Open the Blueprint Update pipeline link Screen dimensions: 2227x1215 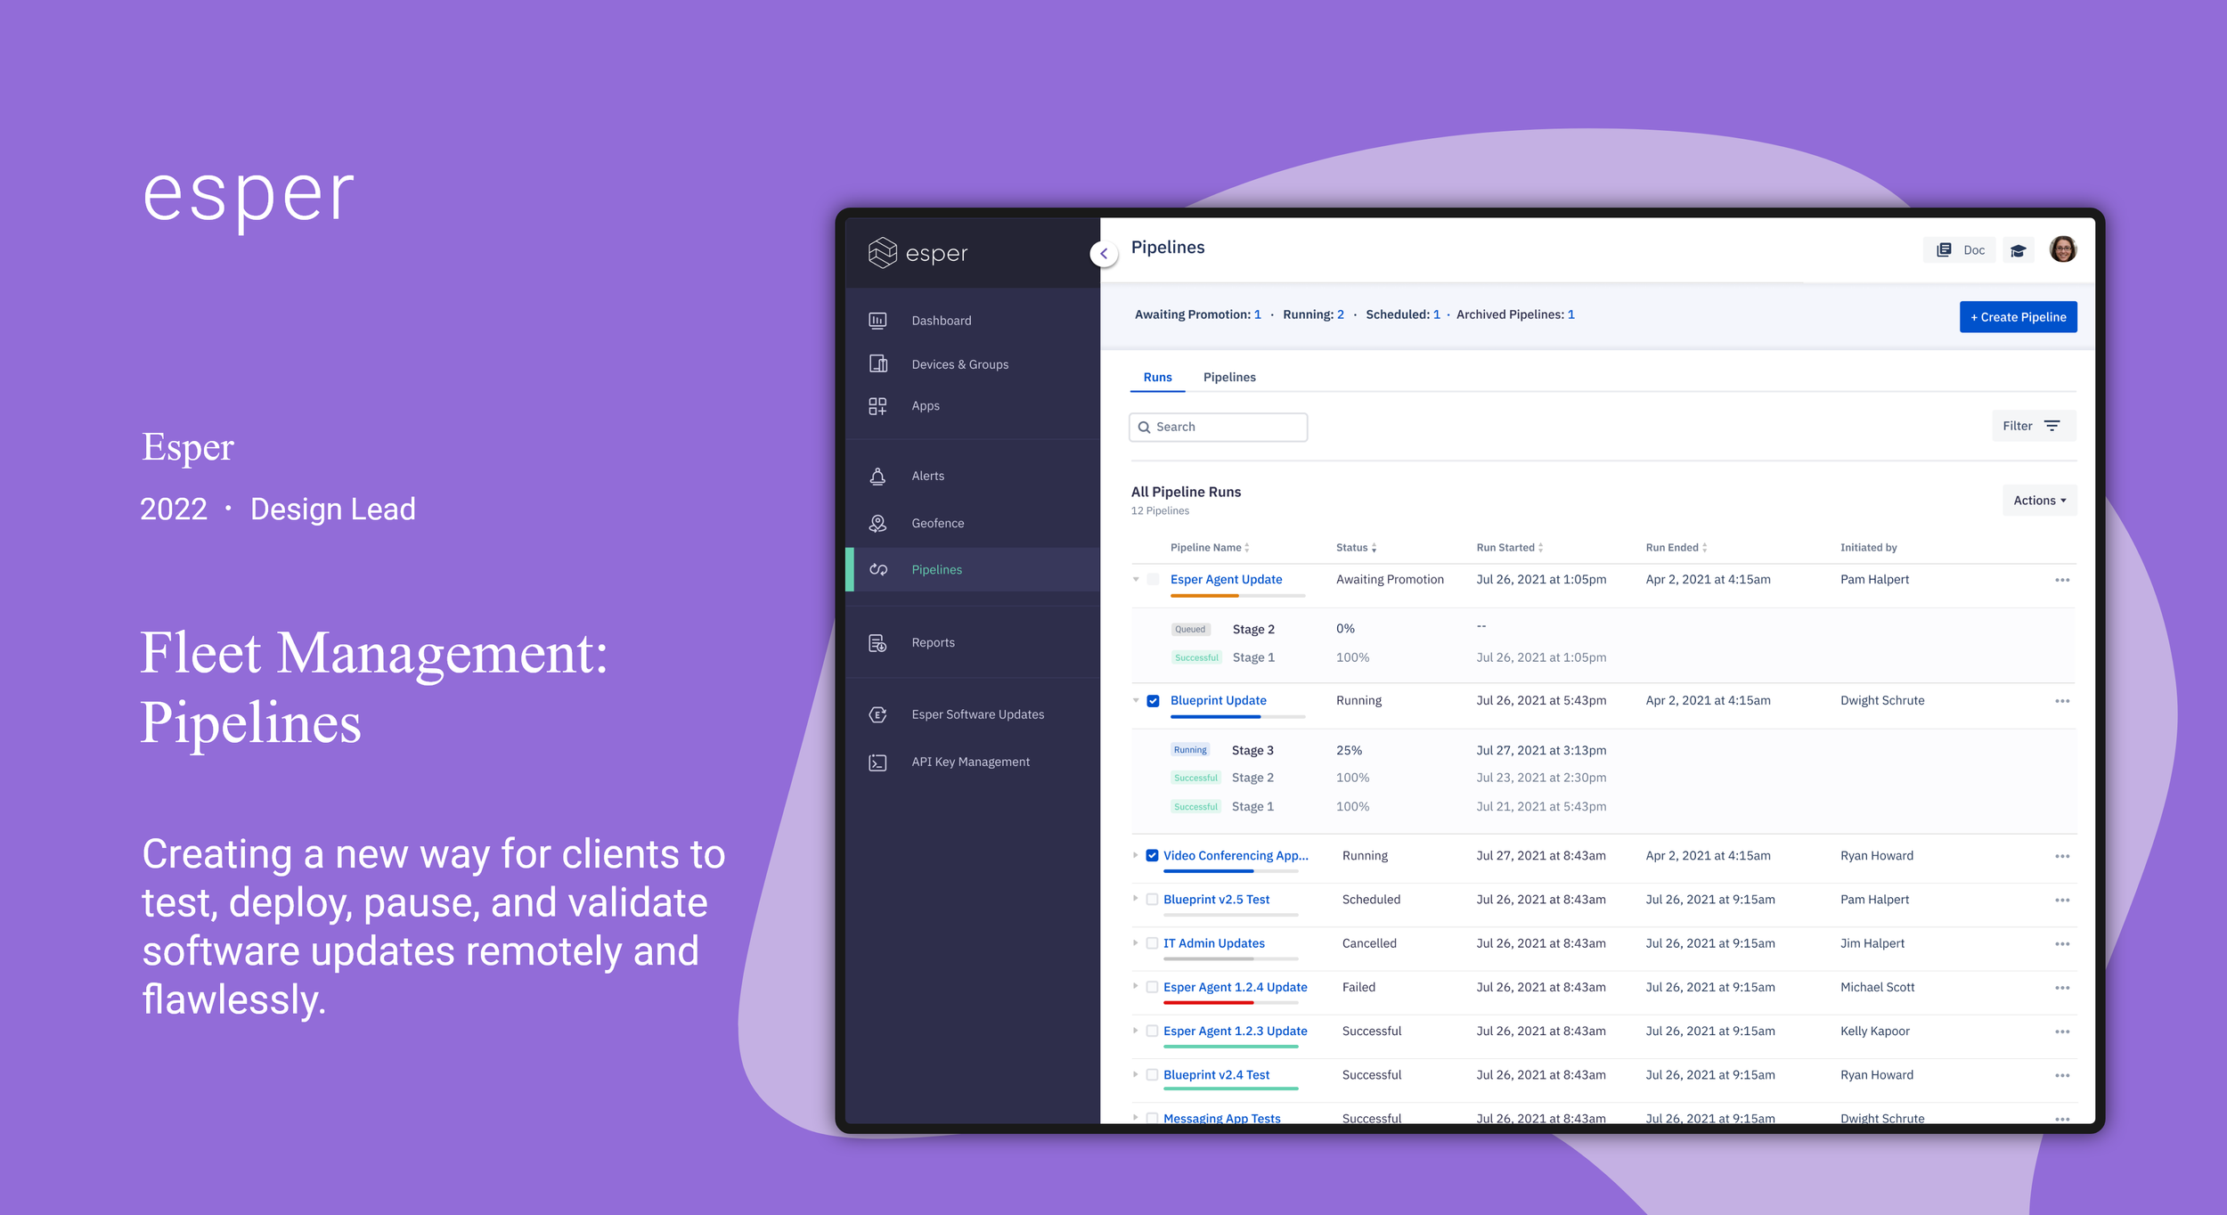pos(1218,701)
